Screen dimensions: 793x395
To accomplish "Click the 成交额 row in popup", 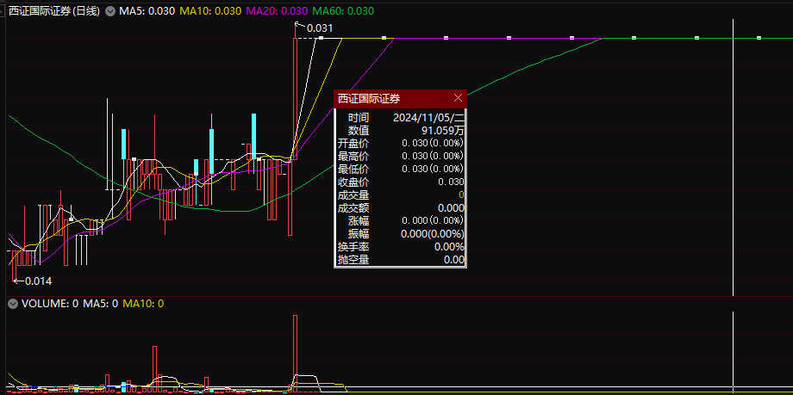I will pyautogui.click(x=401, y=207).
